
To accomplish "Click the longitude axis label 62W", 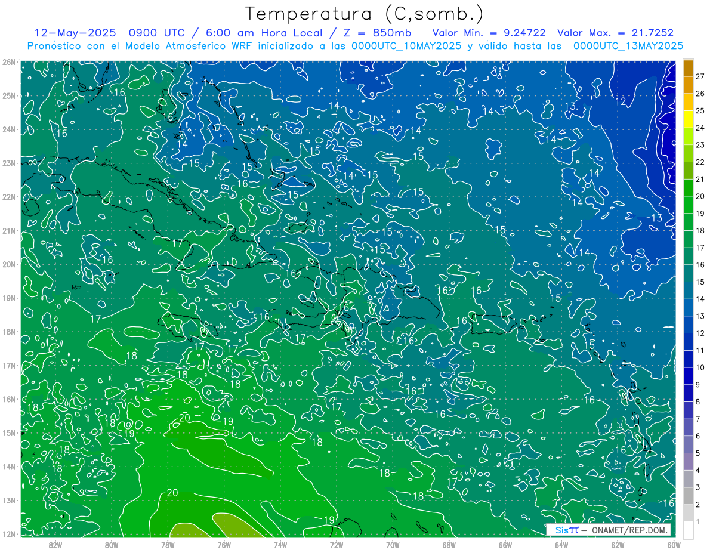I will [x=618, y=545].
